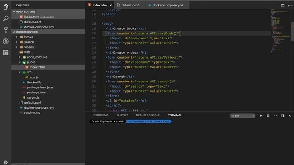Click line number 28 in the gutter
The height and width of the screenshot is (165, 294).
94,72
